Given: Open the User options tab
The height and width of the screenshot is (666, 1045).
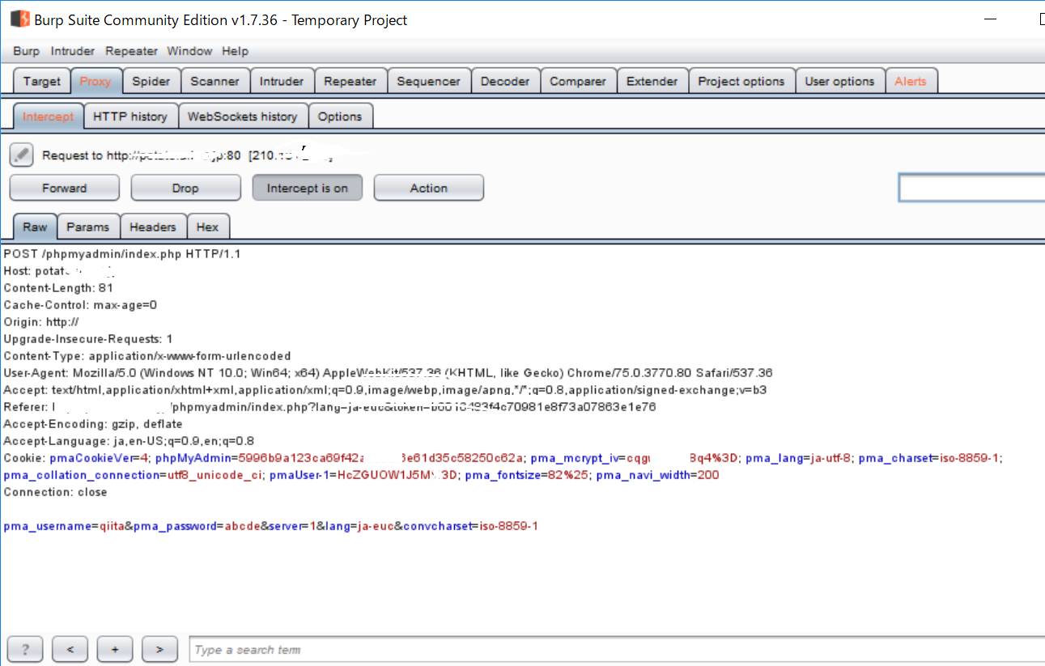Looking at the screenshot, I should (x=839, y=81).
